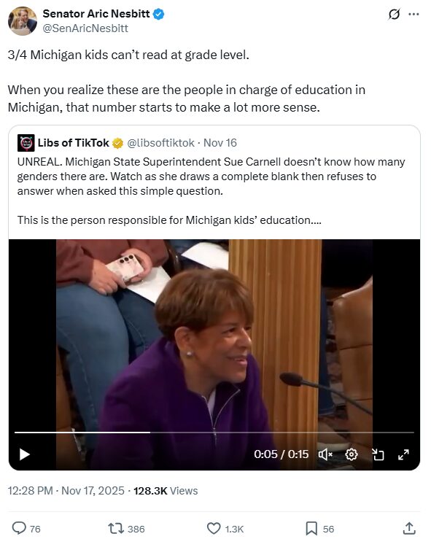This screenshot has height=539, width=431.
Task: Unmute the video with the speaker icon
Action: coord(325,454)
